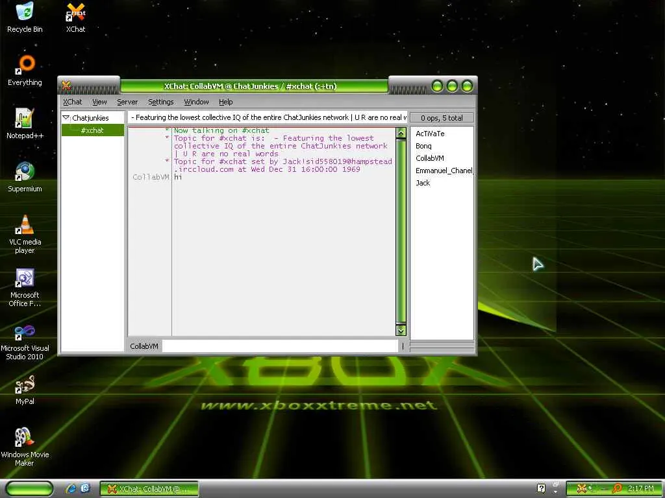
Task: Select the Microsoft Office desktop shortcut
Action: pos(25,287)
